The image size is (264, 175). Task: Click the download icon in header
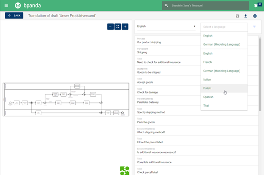[x=245, y=16]
